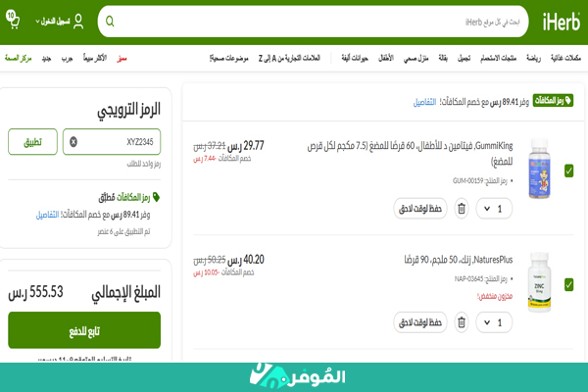This screenshot has width=588, height=392.
Task: Open the منزل صحي menu
Action: [x=416, y=58]
